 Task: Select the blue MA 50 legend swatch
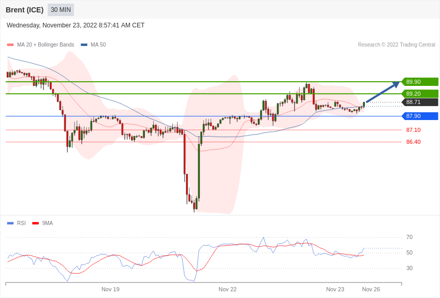(x=84, y=45)
